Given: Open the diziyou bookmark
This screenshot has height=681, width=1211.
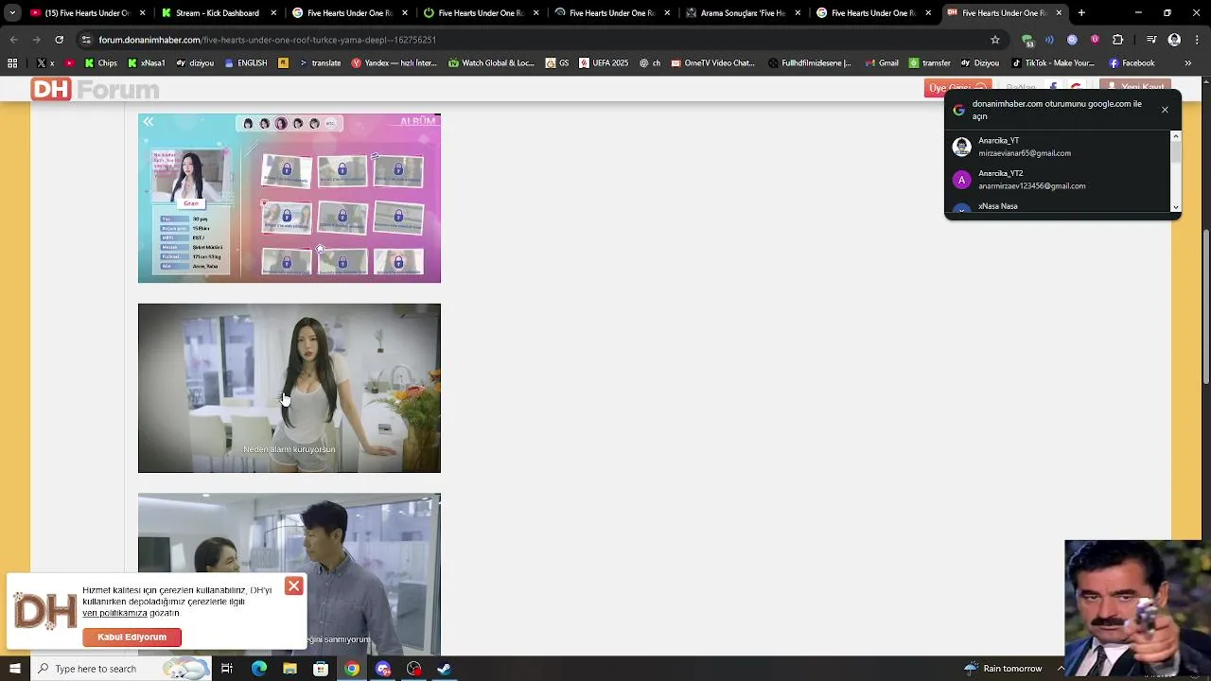Looking at the screenshot, I should (x=195, y=63).
